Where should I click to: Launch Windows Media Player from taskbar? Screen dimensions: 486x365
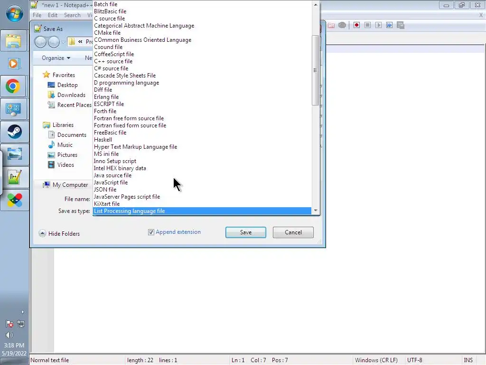13,63
